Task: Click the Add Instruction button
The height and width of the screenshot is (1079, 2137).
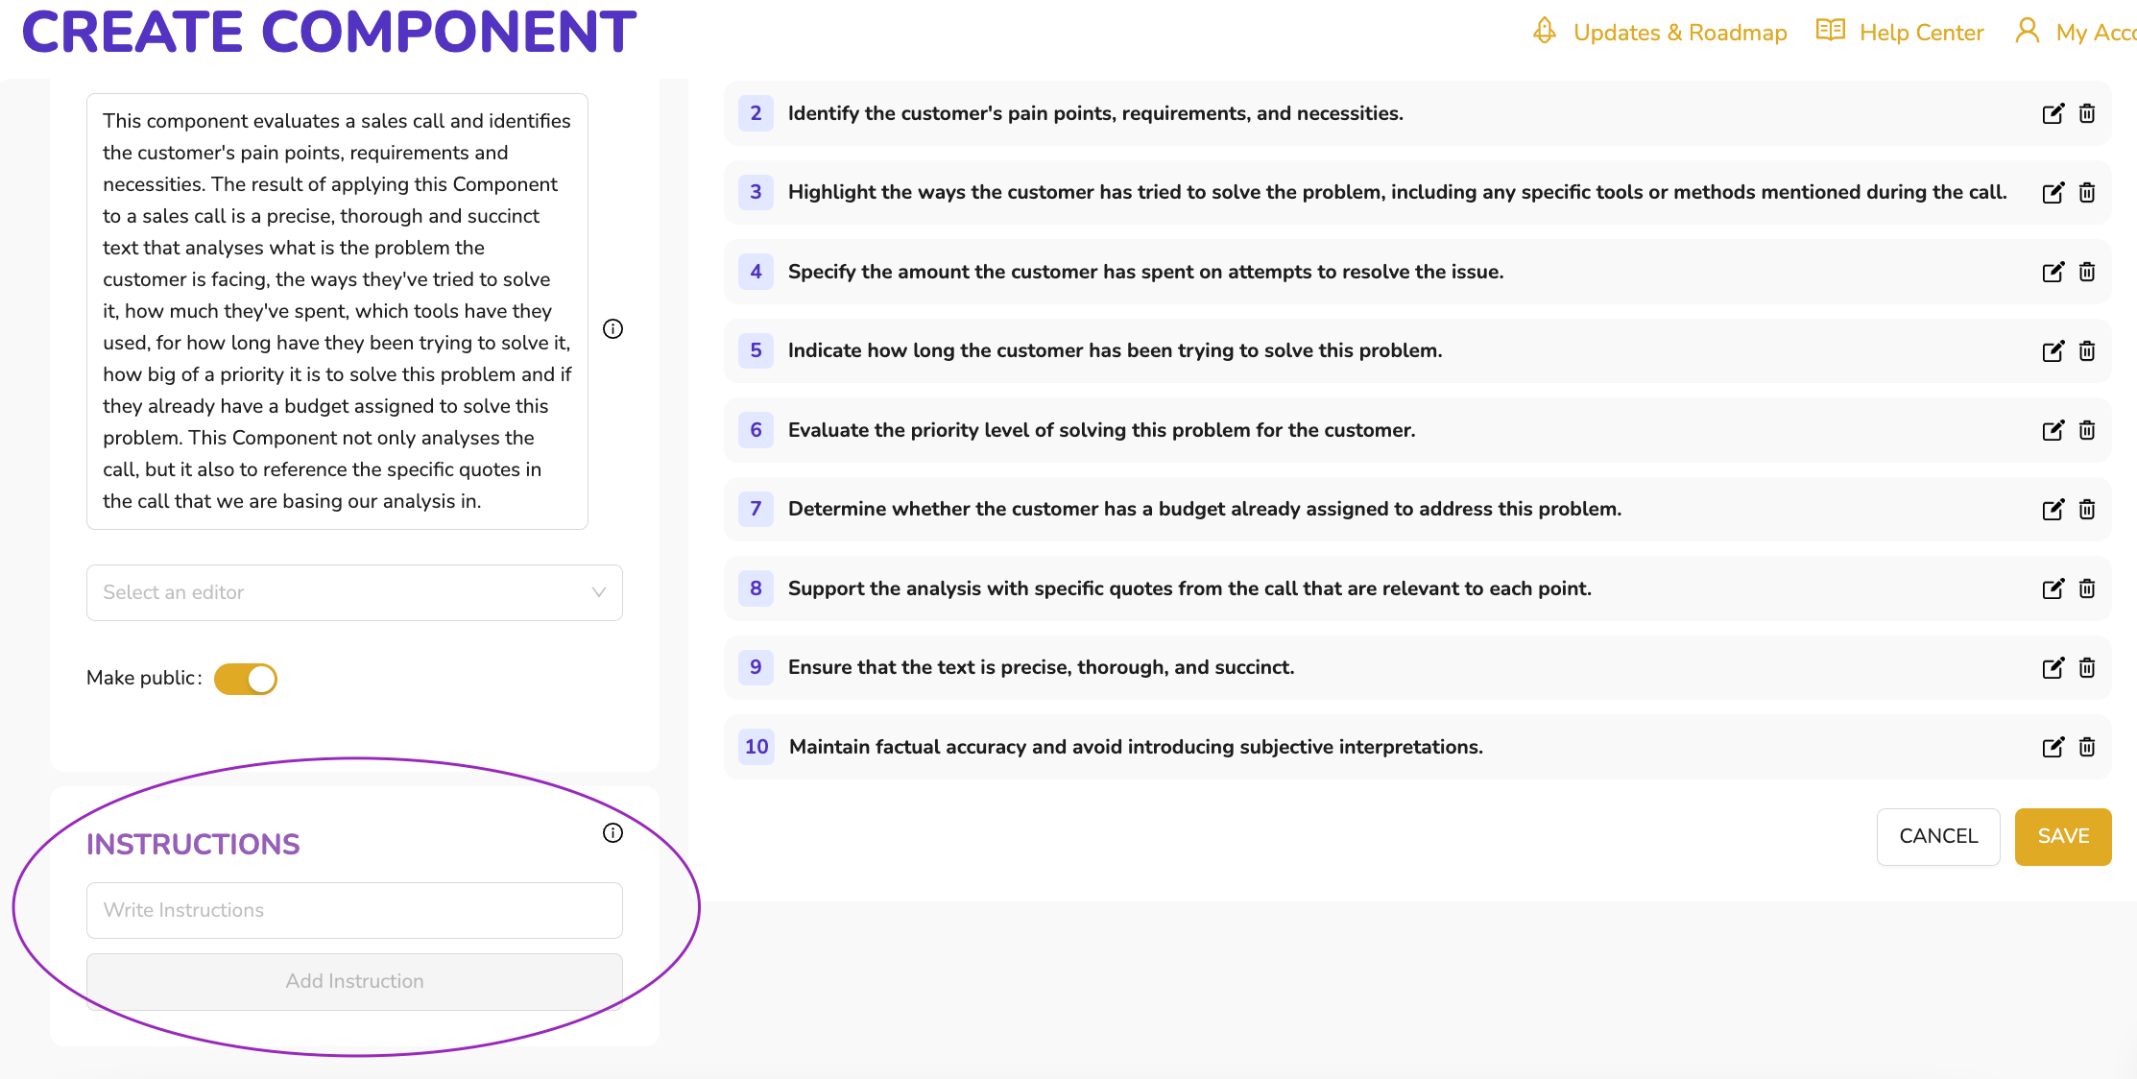Action: [x=354, y=981]
